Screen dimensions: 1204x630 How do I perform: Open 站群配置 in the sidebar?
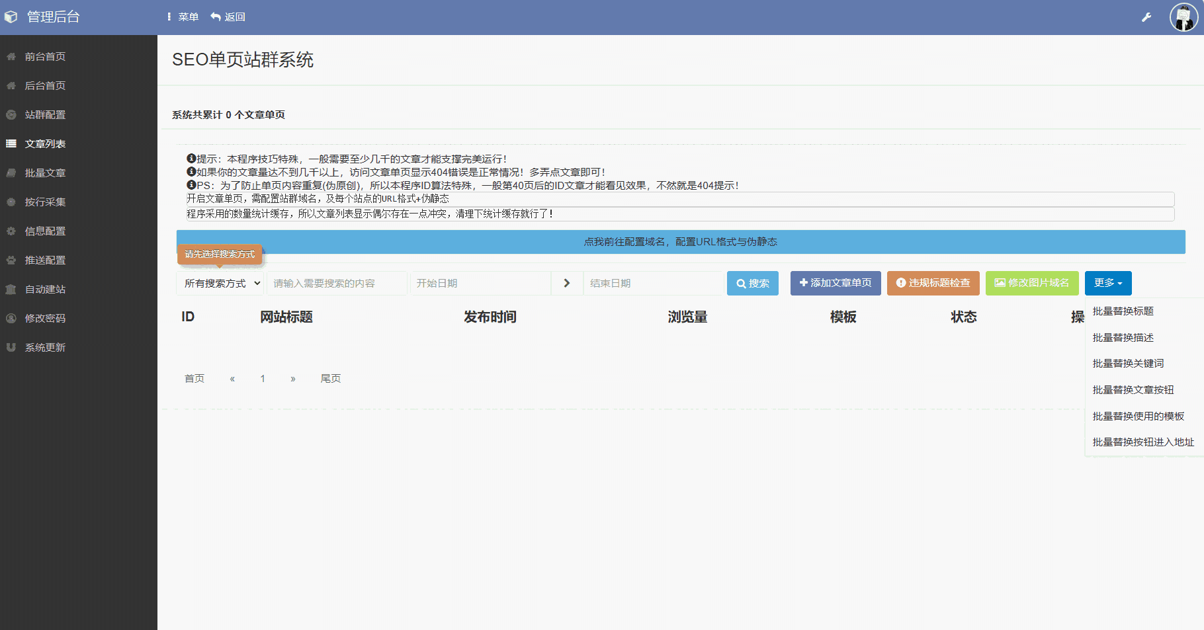(x=45, y=114)
